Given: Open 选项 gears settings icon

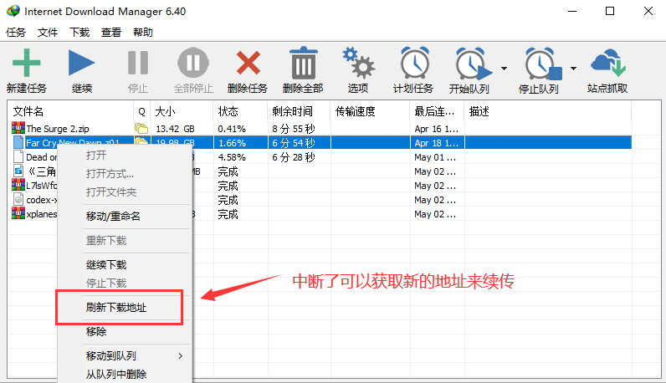Looking at the screenshot, I should click(358, 63).
